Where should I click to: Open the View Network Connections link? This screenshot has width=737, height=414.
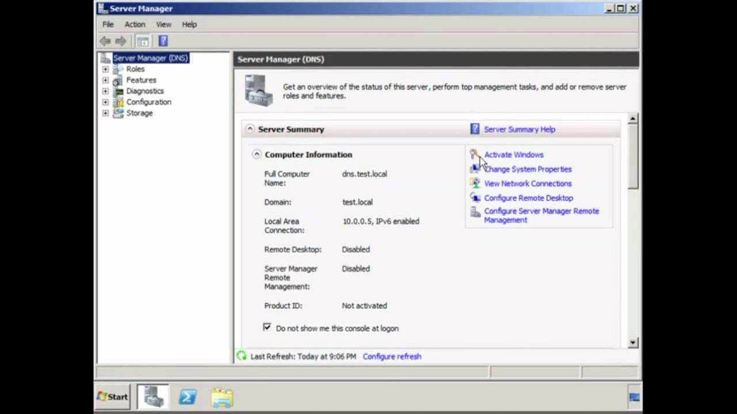tap(528, 183)
